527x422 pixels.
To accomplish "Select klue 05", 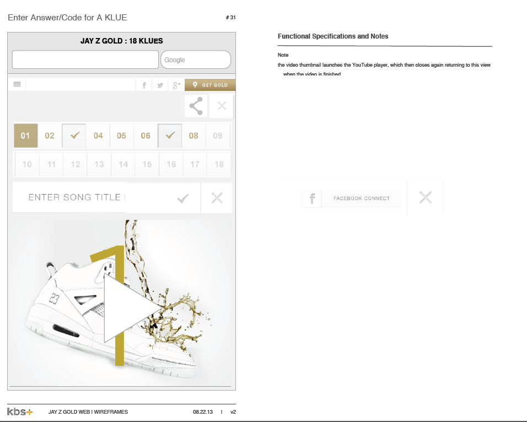I will click(x=122, y=136).
